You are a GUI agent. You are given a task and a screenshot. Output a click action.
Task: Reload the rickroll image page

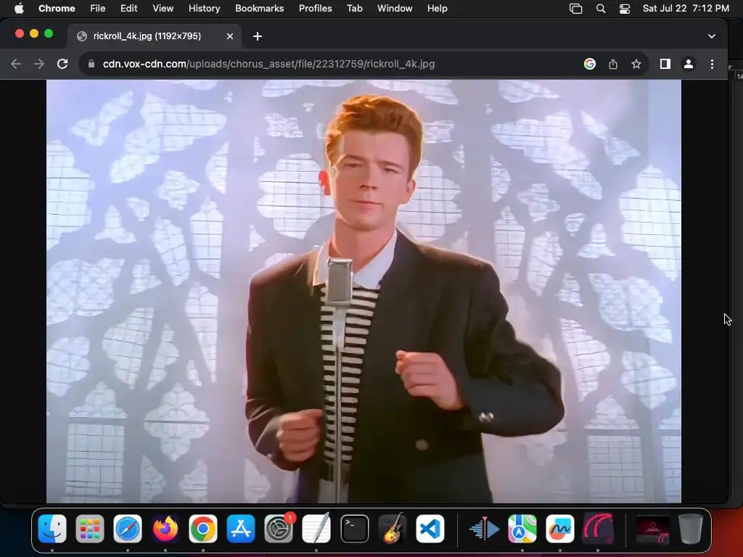click(x=62, y=64)
